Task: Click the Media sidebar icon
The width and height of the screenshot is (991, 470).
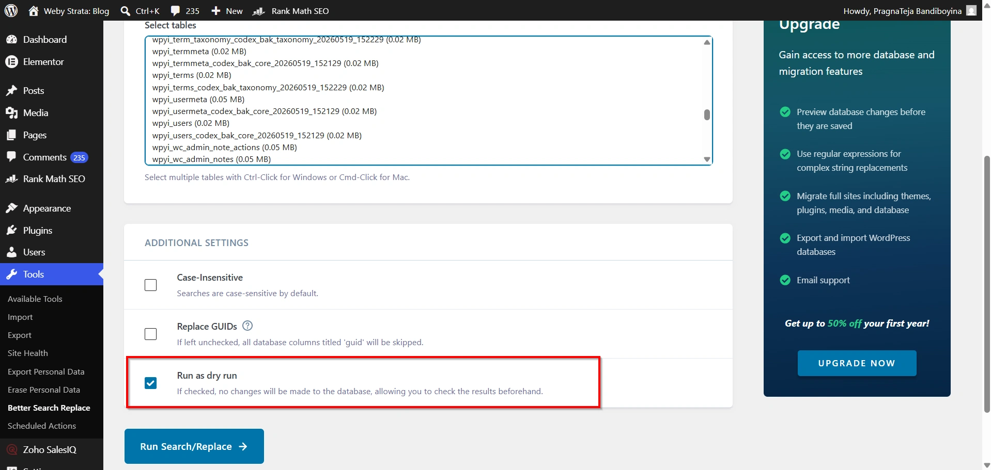Action: (11, 113)
